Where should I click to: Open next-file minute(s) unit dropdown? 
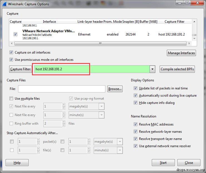point(101,115)
